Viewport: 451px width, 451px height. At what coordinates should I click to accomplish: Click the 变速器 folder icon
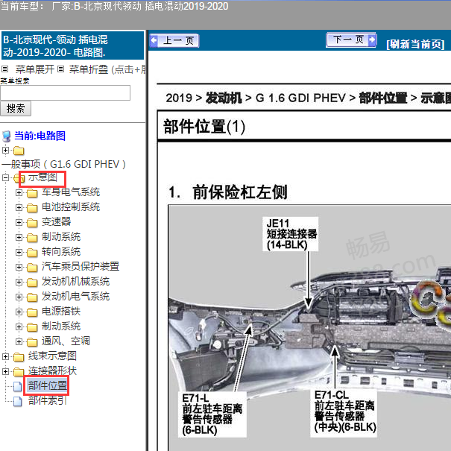click(x=32, y=223)
